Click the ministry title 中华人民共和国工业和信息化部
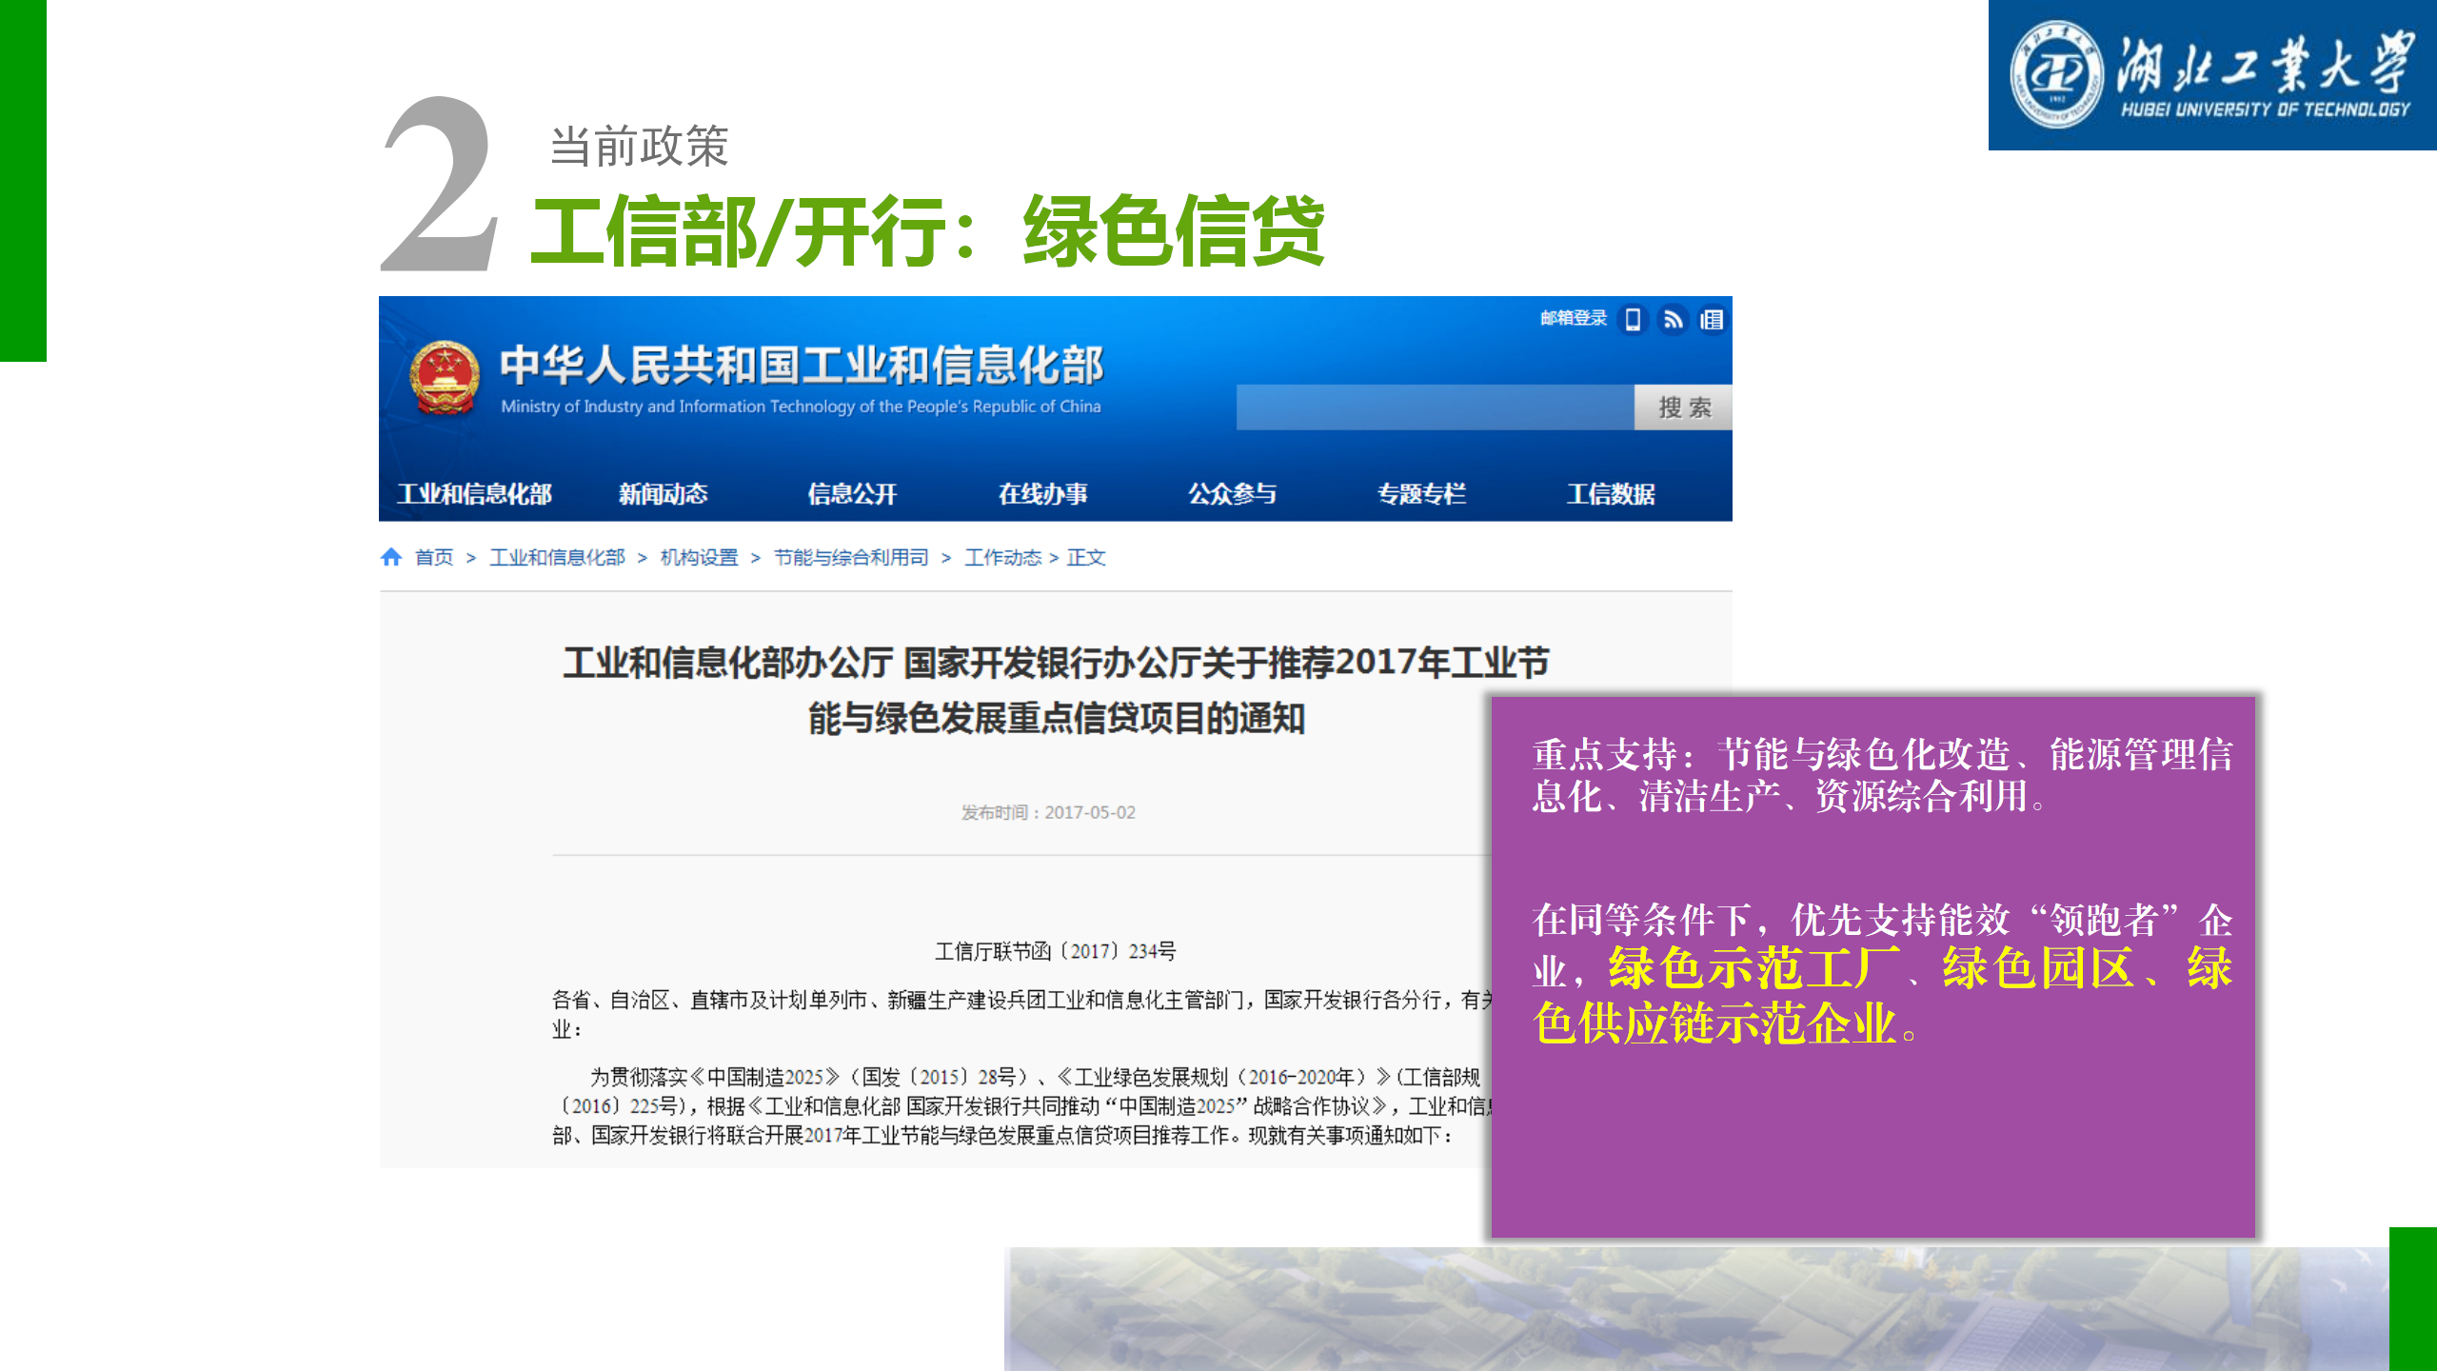The image size is (2437, 1371). tap(802, 366)
